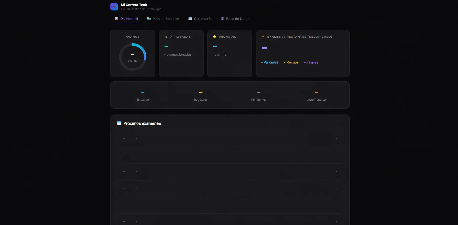Screen dimensions: 458x225
Task: Click the Plan de Estudios books icon
Action: [x=149, y=19]
